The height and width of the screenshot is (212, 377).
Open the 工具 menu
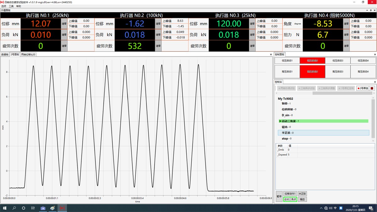click(x=11, y=6)
